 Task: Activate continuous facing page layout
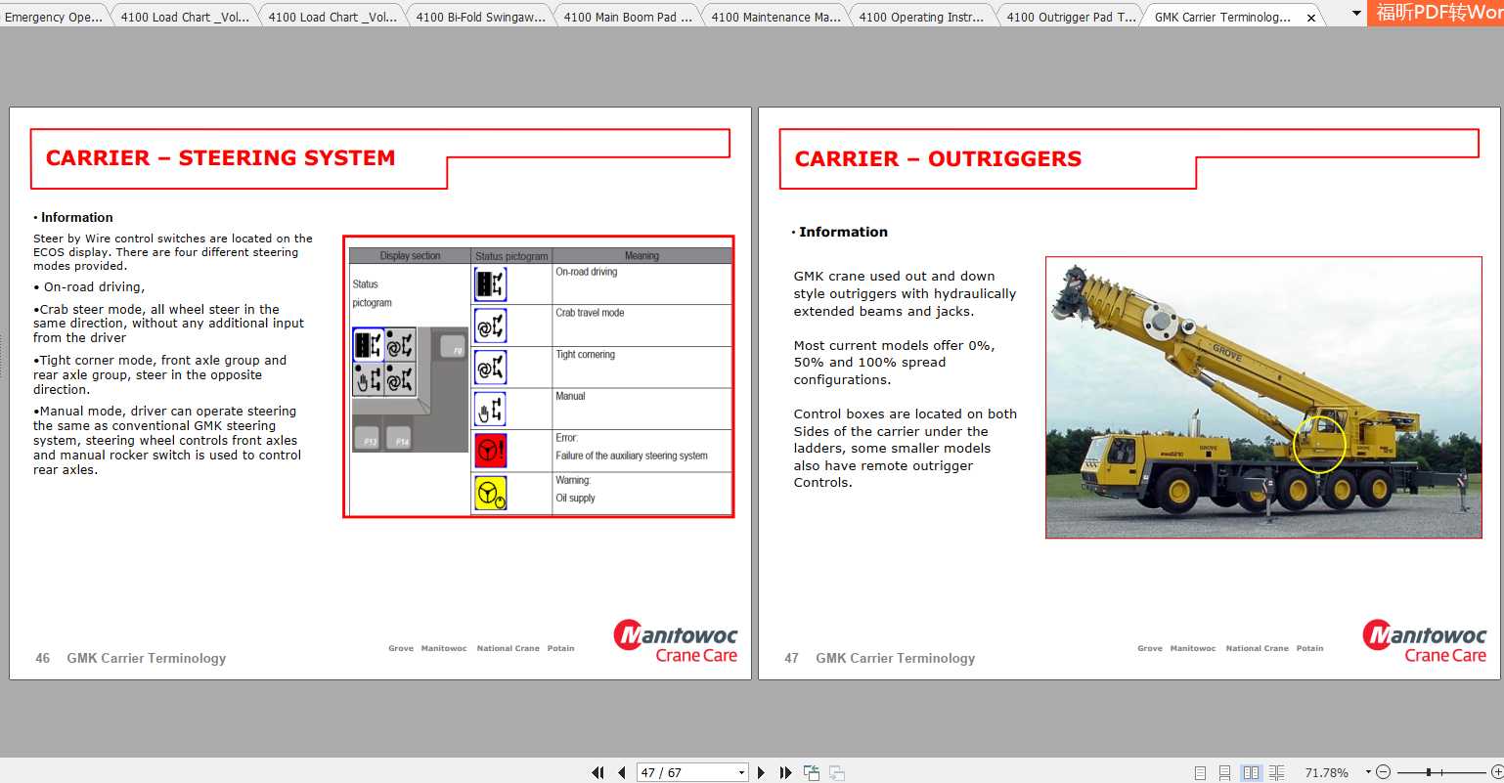tap(1277, 772)
